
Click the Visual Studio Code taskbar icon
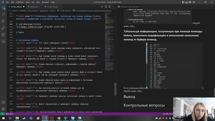[x=45, y=118]
